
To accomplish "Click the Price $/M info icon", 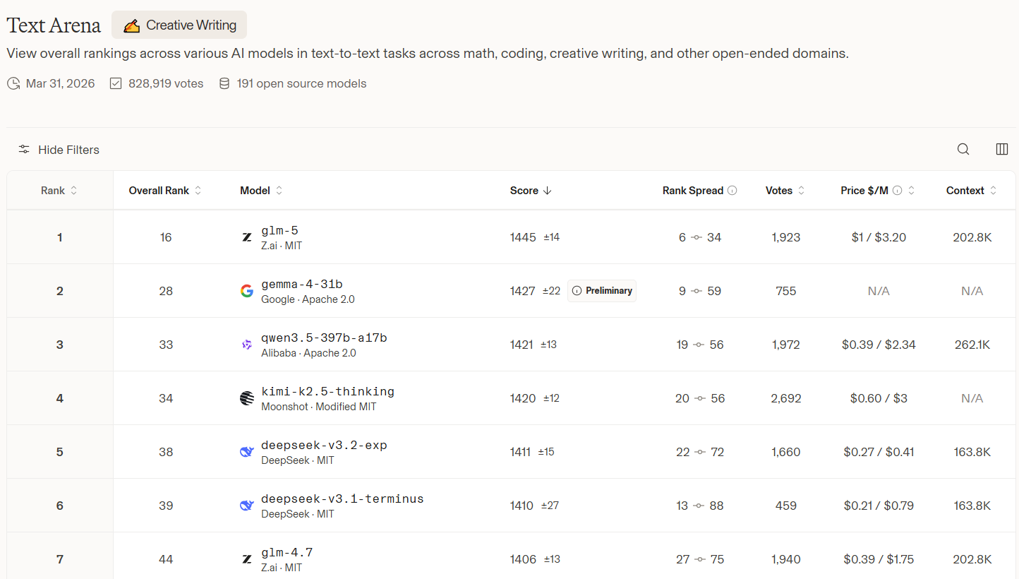I will coord(897,191).
